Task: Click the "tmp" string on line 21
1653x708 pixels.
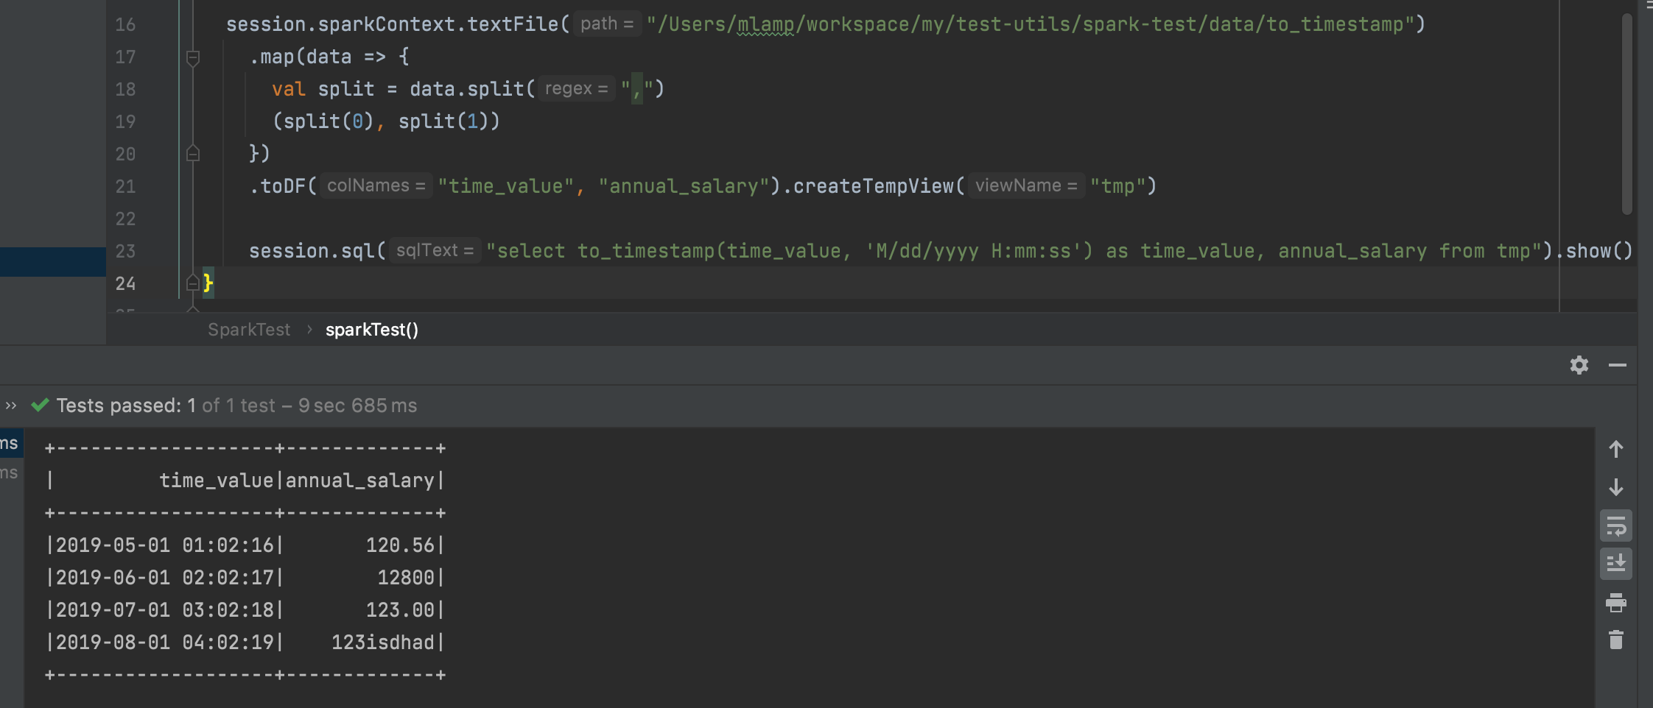Action: point(1117,186)
